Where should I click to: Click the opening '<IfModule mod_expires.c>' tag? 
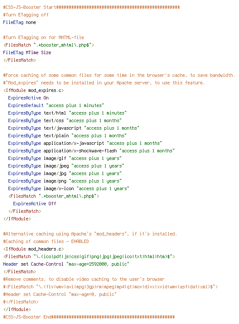pos(34,90)
